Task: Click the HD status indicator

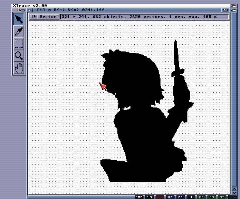Action: coord(170,197)
